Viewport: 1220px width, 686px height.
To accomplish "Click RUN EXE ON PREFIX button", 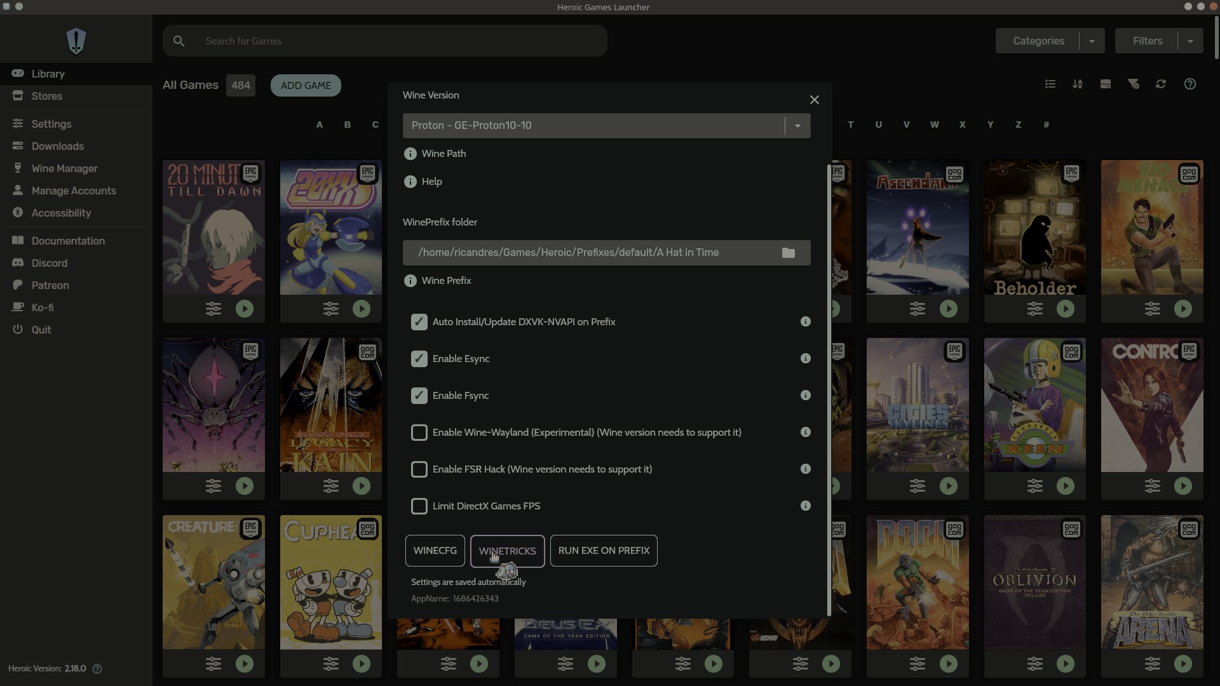I will (604, 551).
